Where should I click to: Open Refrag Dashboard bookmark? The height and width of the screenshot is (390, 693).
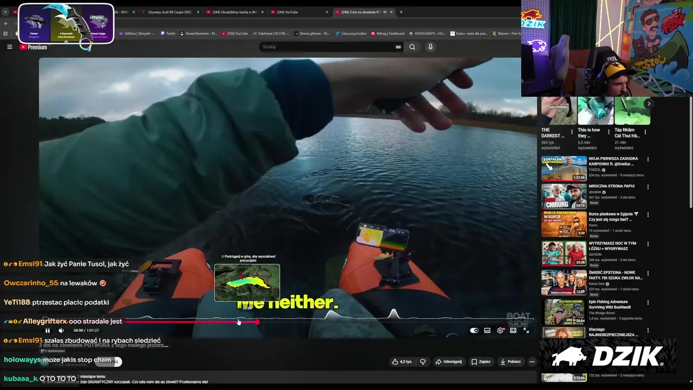pyautogui.click(x=388, y=34)
